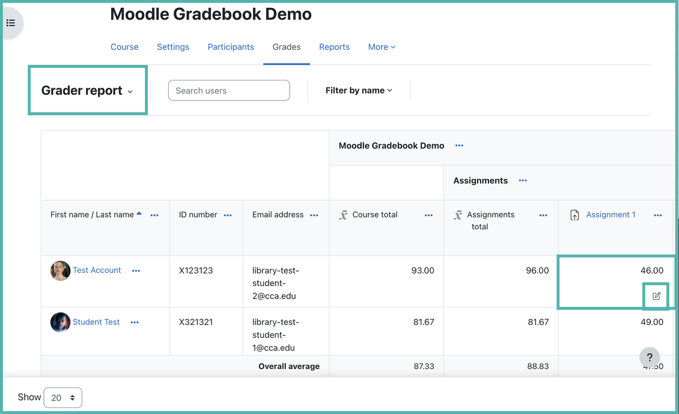Click ID number X123123
The width and height of the screenshot is (679, 414).
196,270
